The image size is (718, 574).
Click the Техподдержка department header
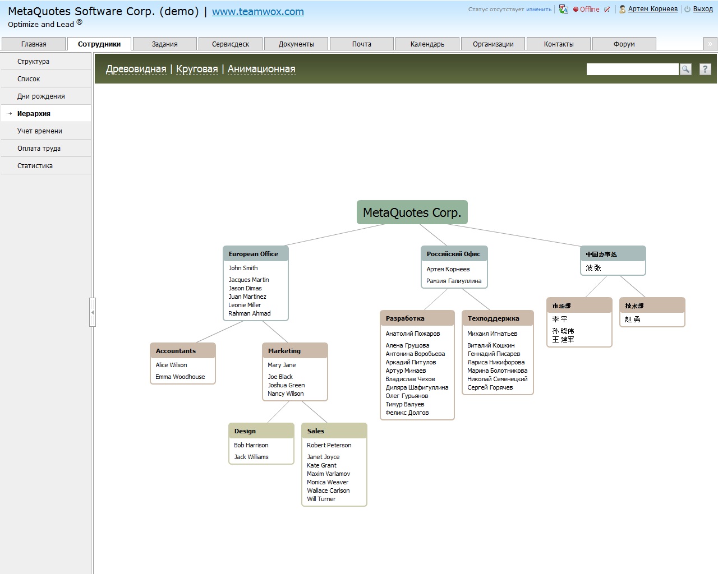point(498,318)
